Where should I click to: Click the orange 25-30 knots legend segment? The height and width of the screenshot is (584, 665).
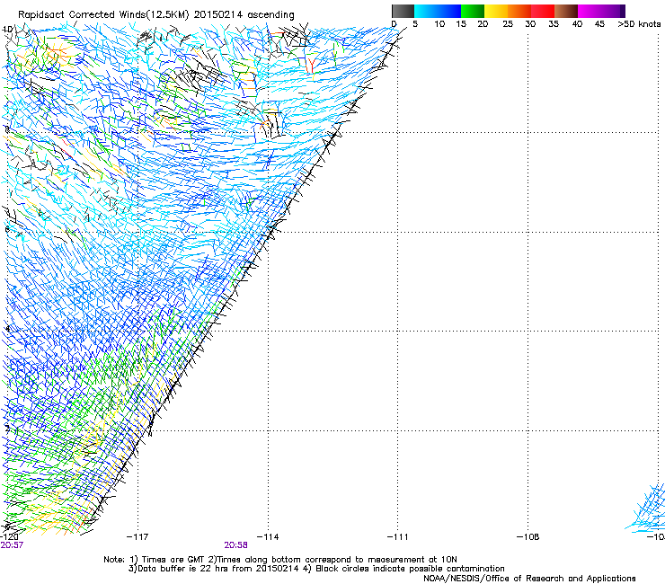click(x=519, y=11)
